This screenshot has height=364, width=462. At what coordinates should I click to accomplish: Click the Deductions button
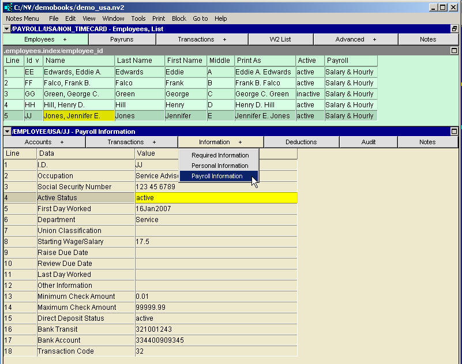pyautogui.click(x=301, y=142)
